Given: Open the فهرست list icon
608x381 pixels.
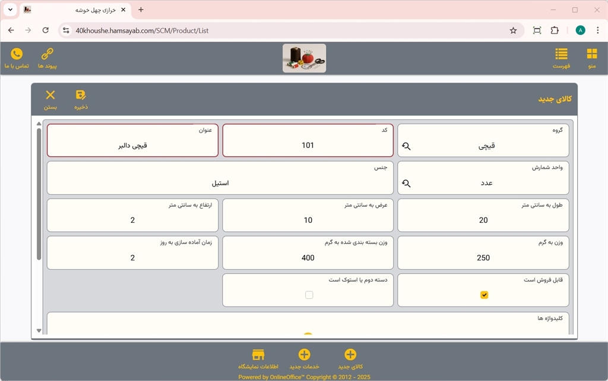Looking at the screenshot, I should (561, 54).
